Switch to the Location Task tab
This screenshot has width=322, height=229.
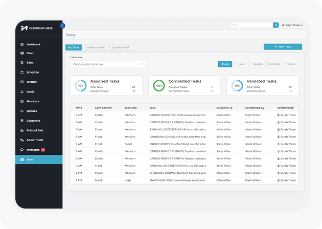point(121,48)
